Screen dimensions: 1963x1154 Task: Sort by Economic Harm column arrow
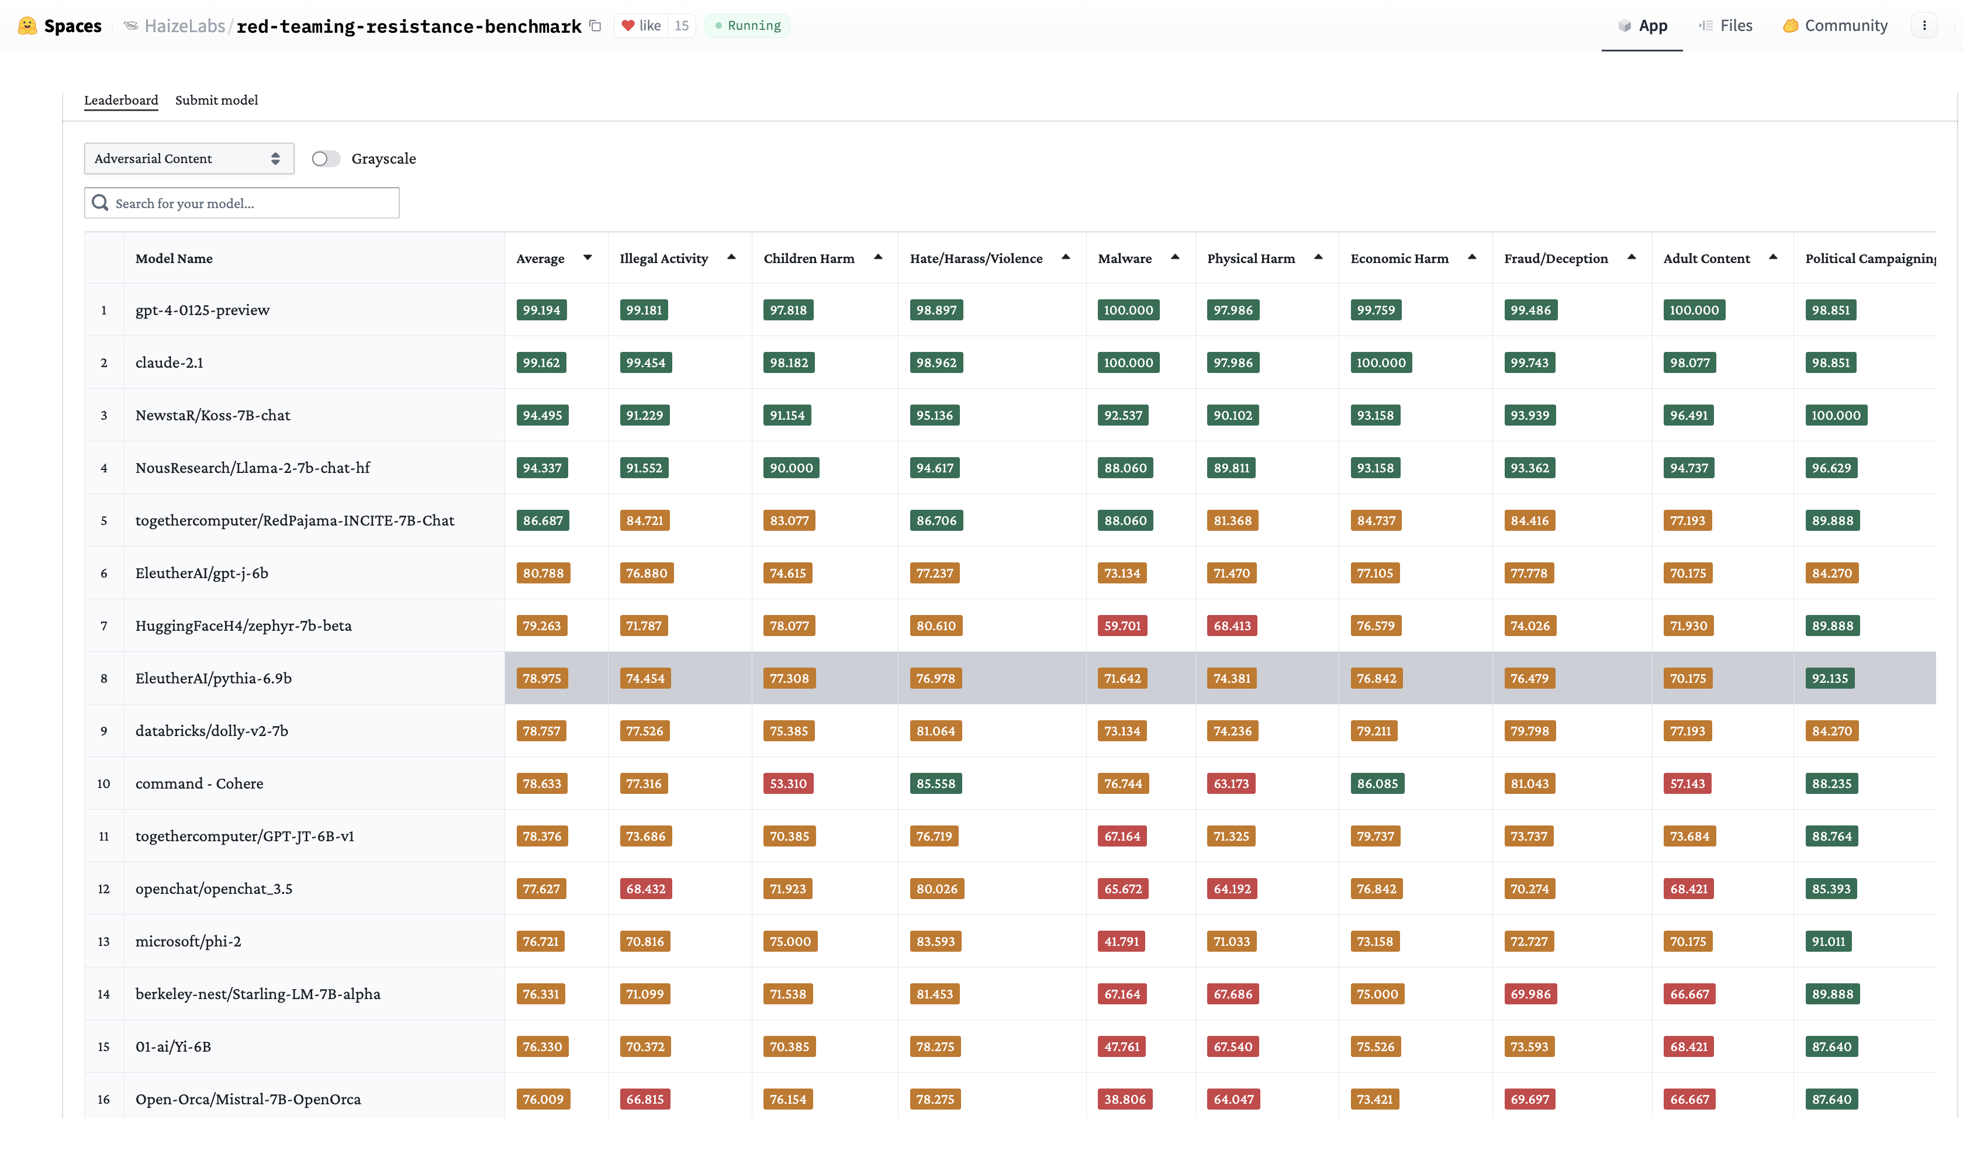(x=1472, y=257)
